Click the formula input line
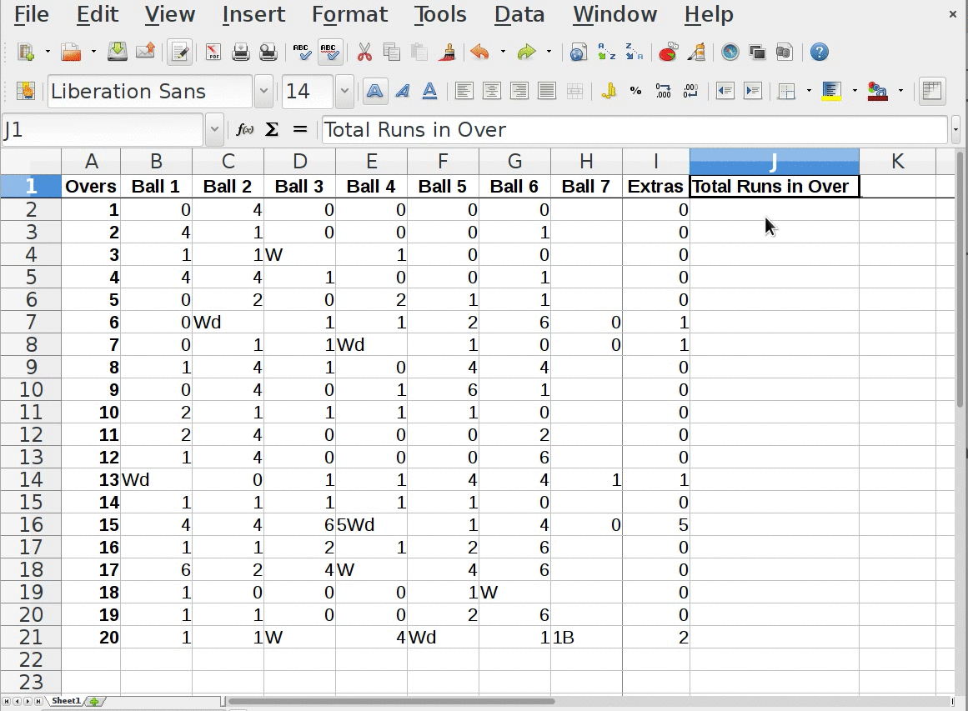968x711 pixels. click(634, 130)
